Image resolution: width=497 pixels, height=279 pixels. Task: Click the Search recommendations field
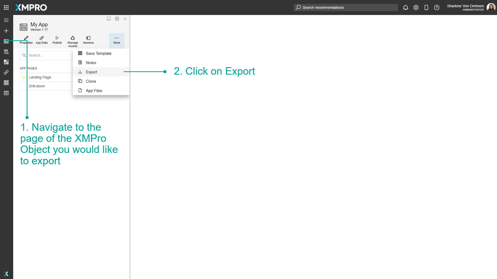[x=346, y=7]
